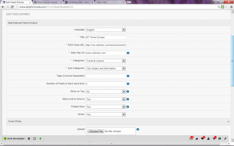This screenshot has height=146, width=234.
Task: Open the Categories dropdown showing Travel & Leisure
Action: pyautogui.click(x=106, y=61)
